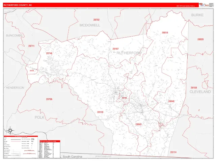
Task: Select ZIP code label 28150
Action: tap(194, 88)
